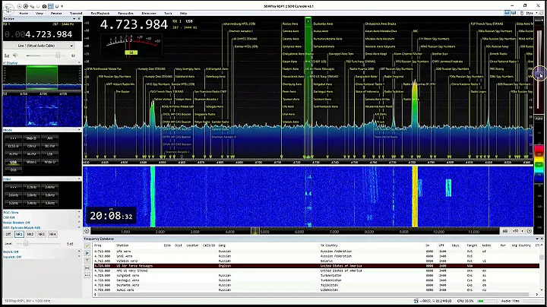This screenshot has width=547, height=307.
Task: Click the transfer icon in the status bar
Action: tap(416, 301)
